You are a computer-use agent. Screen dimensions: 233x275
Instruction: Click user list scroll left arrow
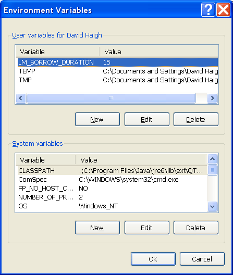[x=21, y=98]
